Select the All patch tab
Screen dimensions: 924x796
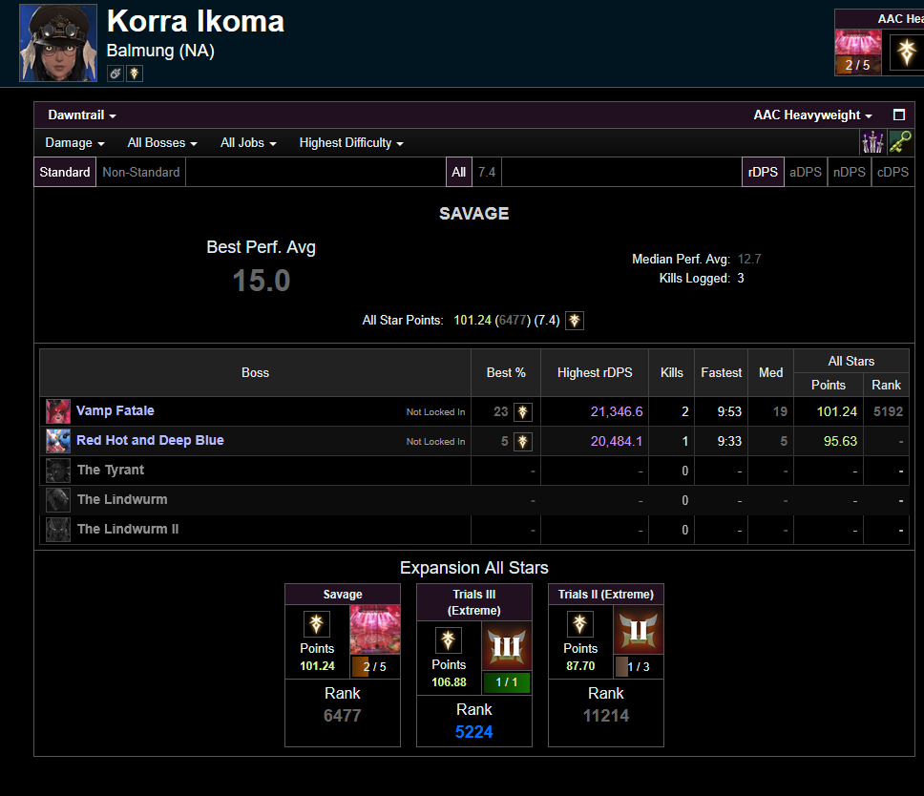459,172
